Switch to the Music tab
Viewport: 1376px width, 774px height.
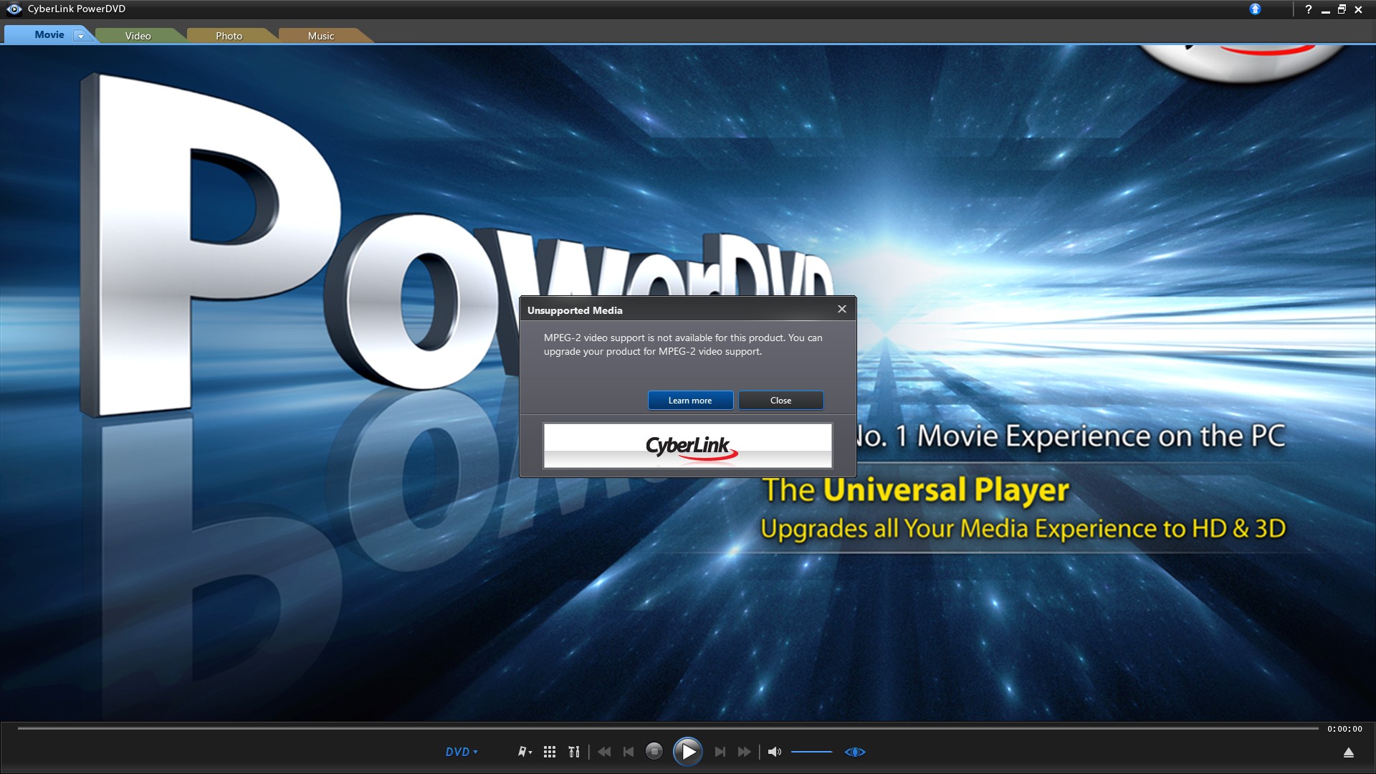(320, 36)
